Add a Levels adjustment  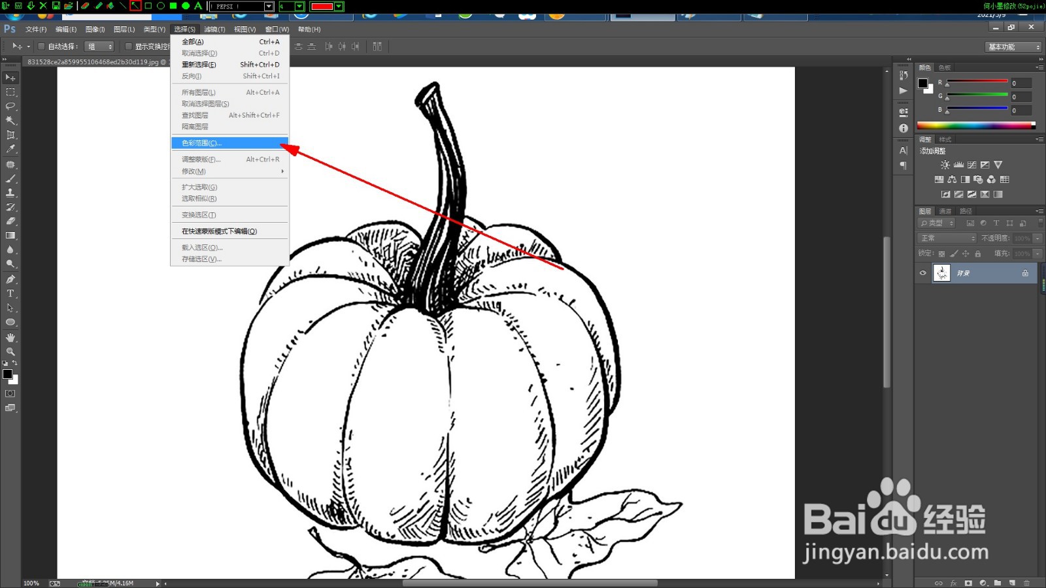[x=958, y=165]
